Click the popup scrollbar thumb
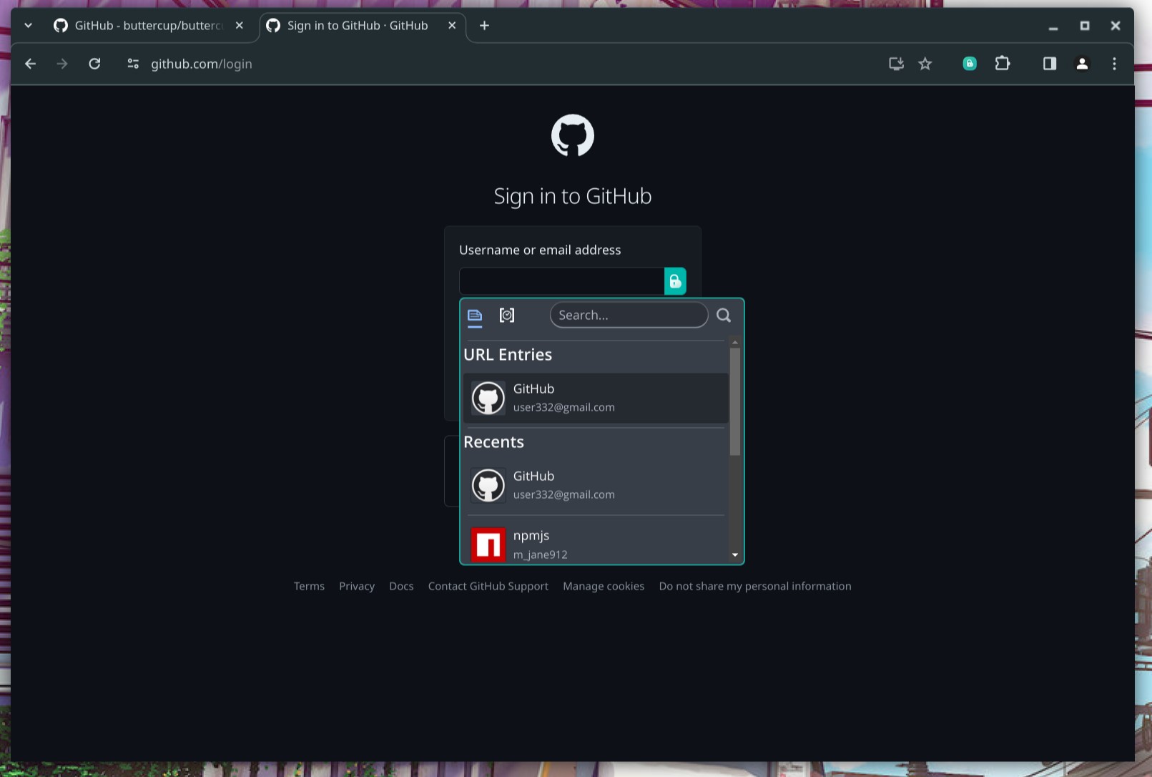The width and height of the screenshot is (1152, 777). (735, 401)
